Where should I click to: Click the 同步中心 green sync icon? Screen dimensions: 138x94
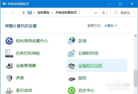pyautogui.click(x=72, y=91)
